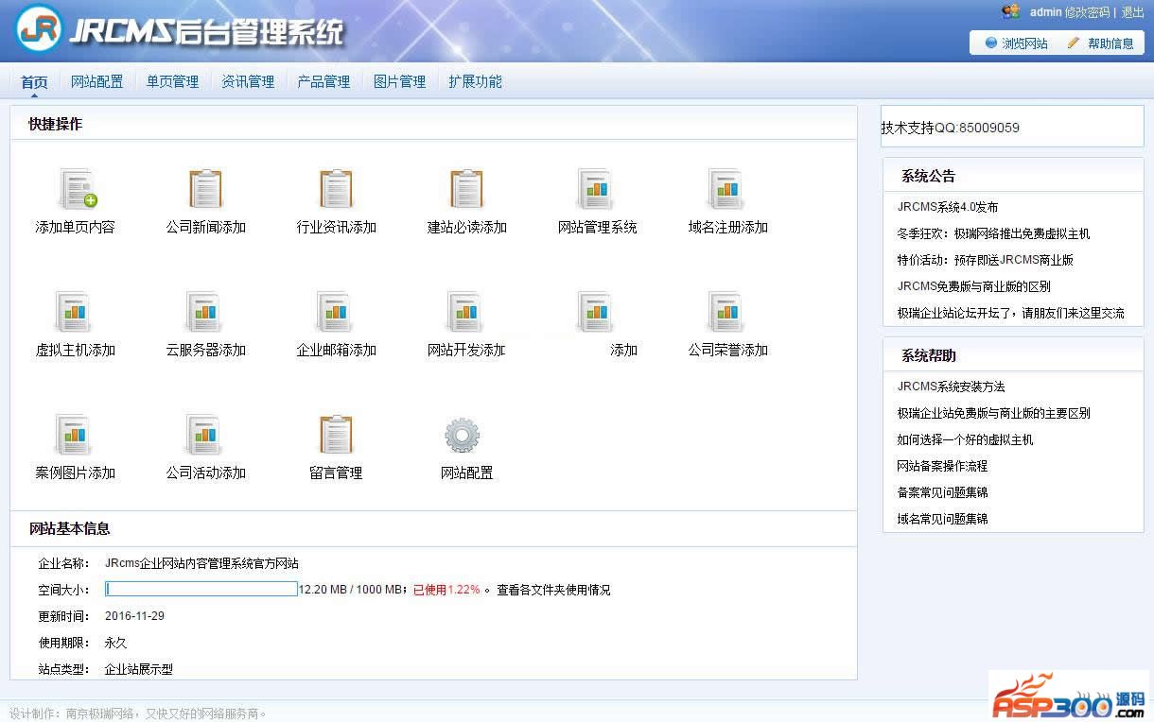
Task: Click the 技术支持QQ:85009059 text
Action: 951,128
